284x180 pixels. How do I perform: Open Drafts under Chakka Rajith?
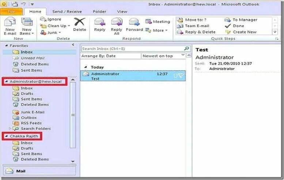23,148
